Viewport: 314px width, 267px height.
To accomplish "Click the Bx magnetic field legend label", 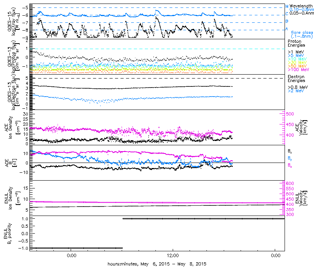I will [290, 151].
